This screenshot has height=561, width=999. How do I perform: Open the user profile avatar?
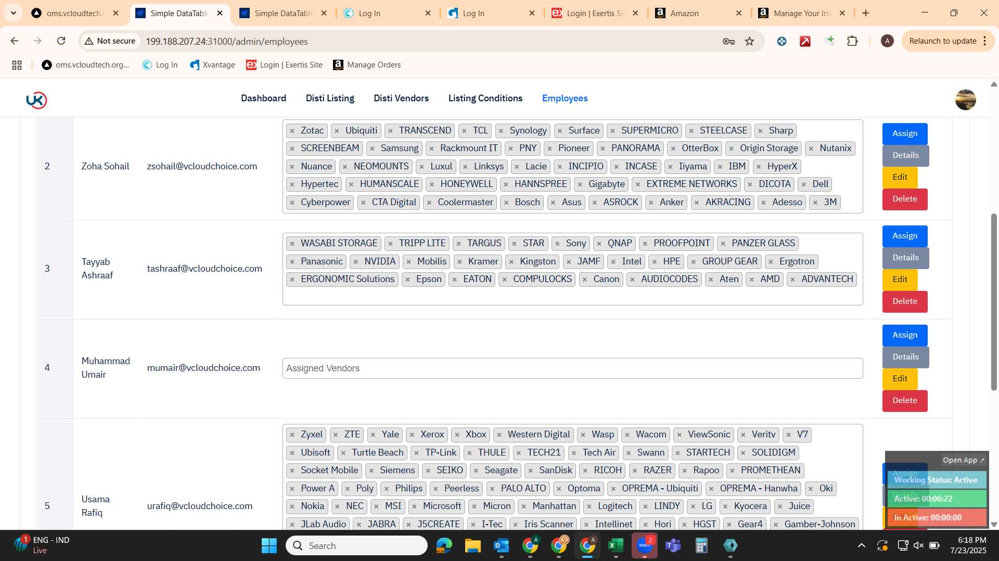click(x=965, y=100)
